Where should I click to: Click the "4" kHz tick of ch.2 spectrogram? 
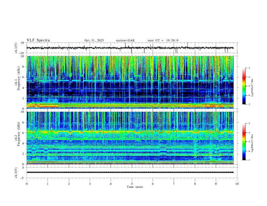[24, 143]
